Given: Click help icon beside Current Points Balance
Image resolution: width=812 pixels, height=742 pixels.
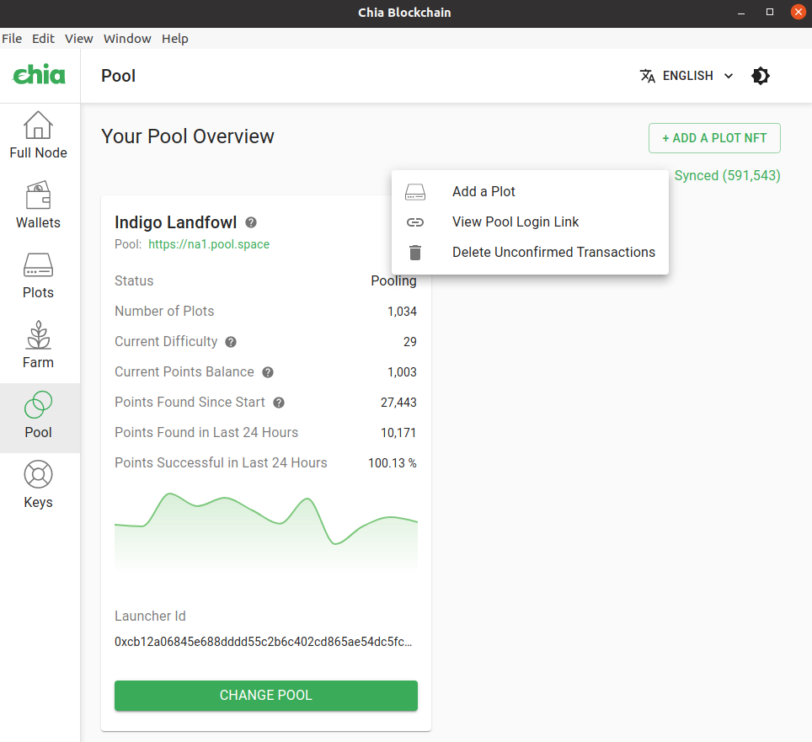Looking at the screenshot, I should pyautogui.click(x=268, y=372).
